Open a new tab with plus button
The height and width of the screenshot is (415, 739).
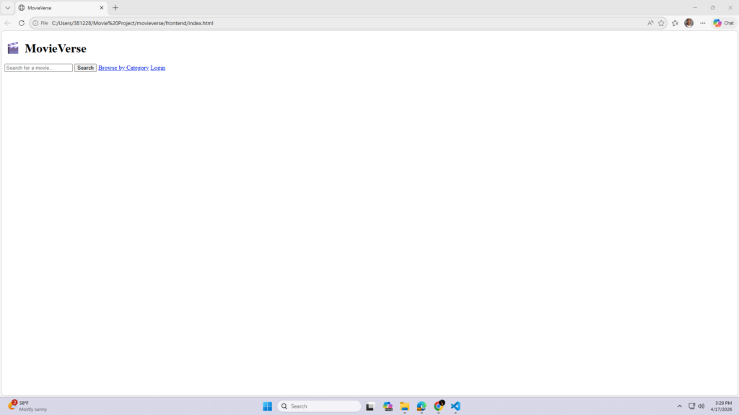pos(115,8)
